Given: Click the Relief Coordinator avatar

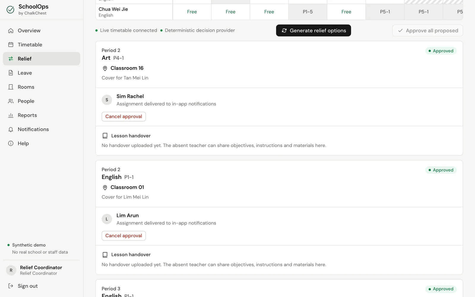Looking at the screenshot, I should (11, 270).
